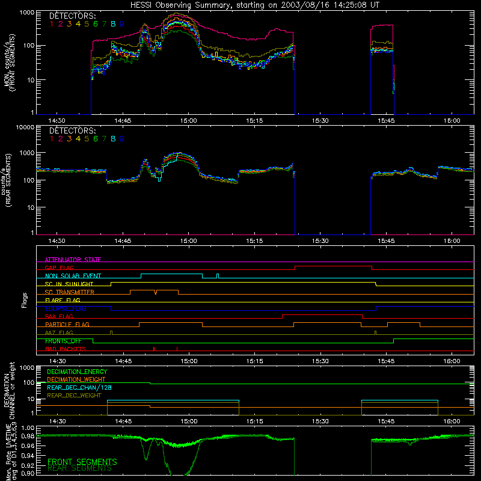Screen dimensions: 481x481
Task: Click the first BAD_PACKETS red tick mark
Action: 154,349
